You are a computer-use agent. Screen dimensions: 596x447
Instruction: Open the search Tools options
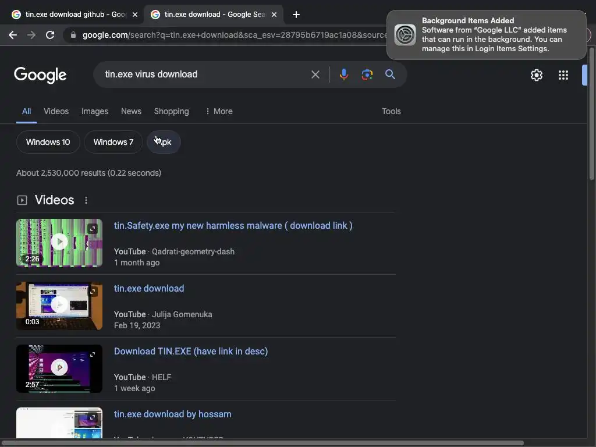(391, 111)
